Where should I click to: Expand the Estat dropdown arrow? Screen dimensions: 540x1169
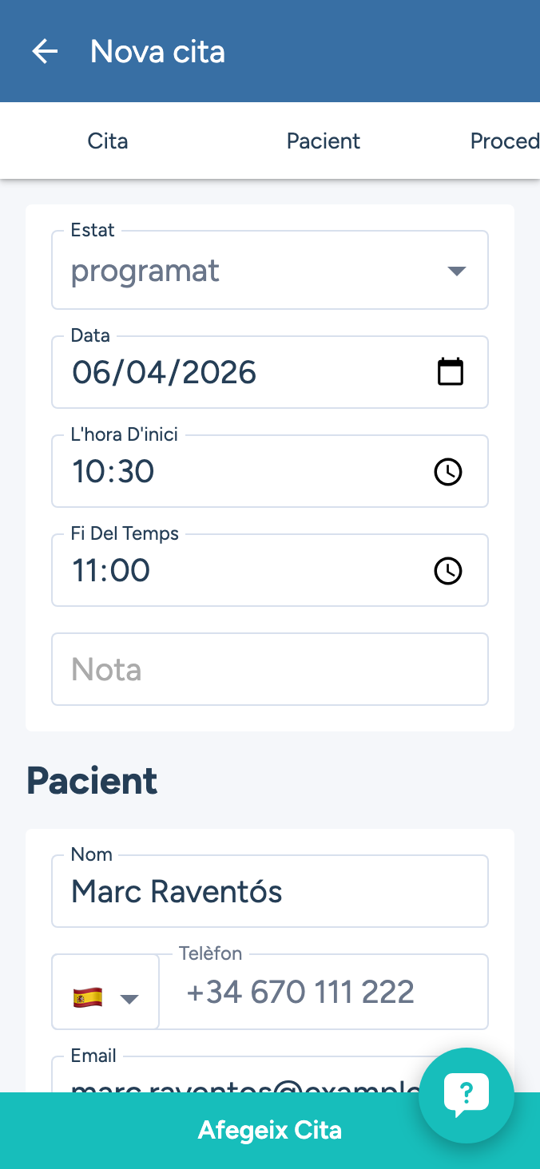click(456, 271)
